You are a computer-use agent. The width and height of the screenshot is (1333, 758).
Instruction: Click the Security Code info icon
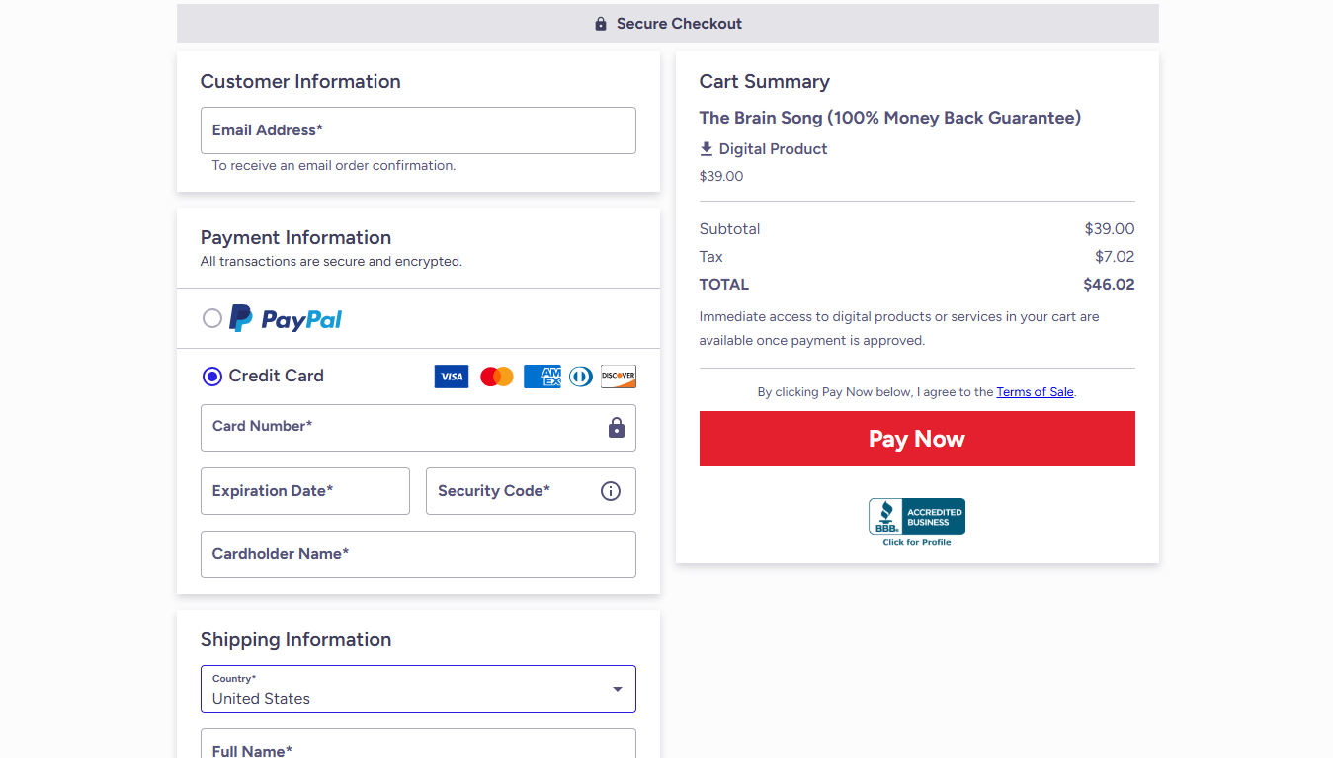point(611,491)
